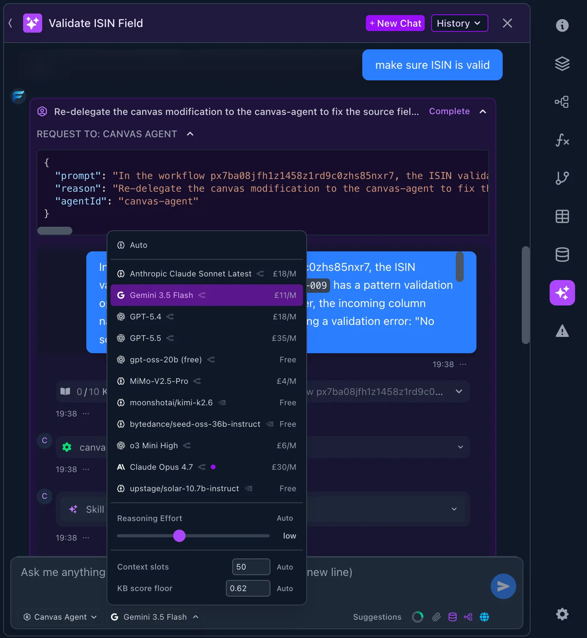Click the back chevron left of the chat title
The height and width of the screenshot is (638, 587).
pyautogui.click(x=10, y=23)
